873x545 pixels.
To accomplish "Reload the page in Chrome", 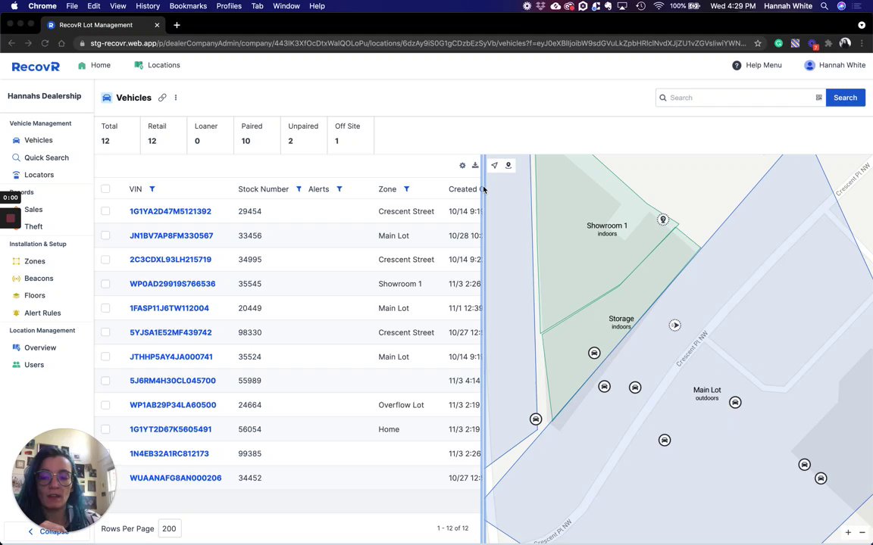I will tap(45, 43).
